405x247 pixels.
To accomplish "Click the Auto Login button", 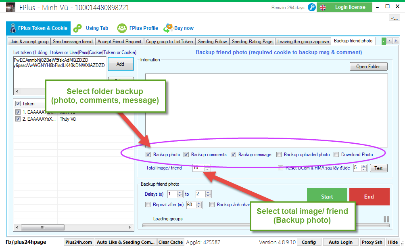I will point(340,242).
